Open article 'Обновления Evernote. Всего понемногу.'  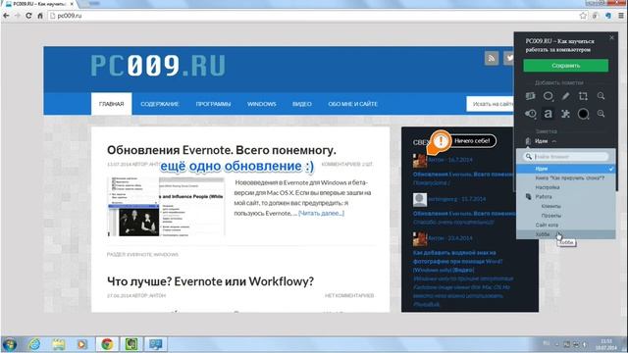pos(222,150)
